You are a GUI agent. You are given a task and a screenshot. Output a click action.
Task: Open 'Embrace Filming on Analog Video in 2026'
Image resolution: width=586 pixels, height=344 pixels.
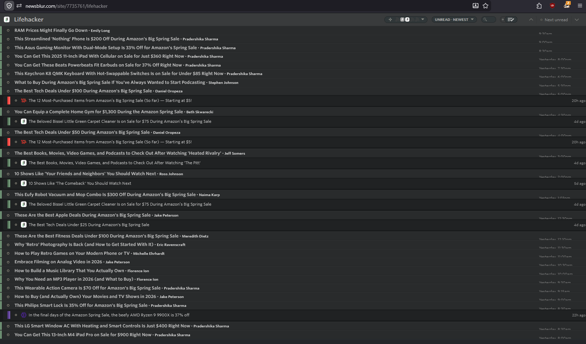pos(58,262)
